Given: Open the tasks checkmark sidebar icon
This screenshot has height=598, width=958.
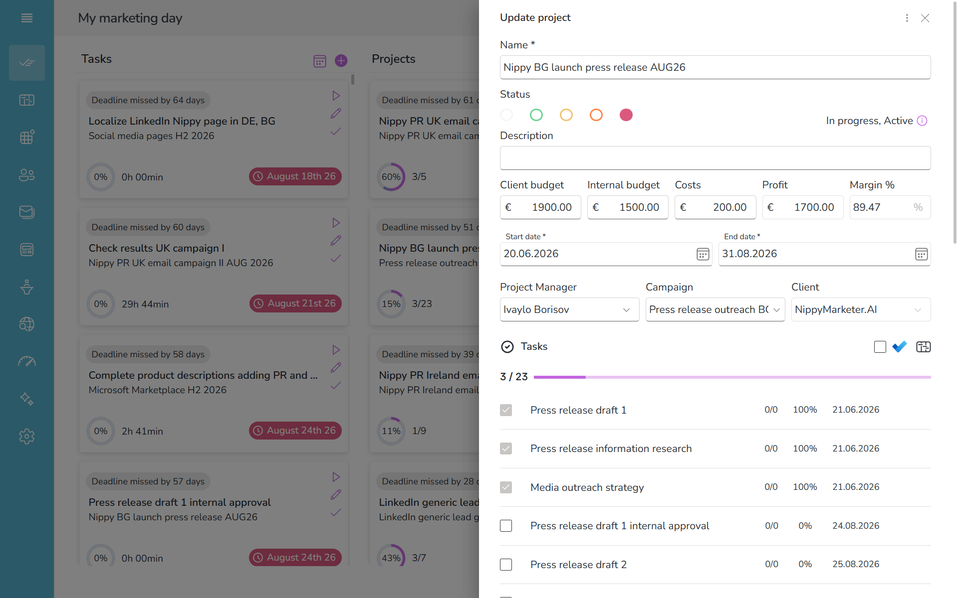Looking at the screenshot, I should coord(27,63).
